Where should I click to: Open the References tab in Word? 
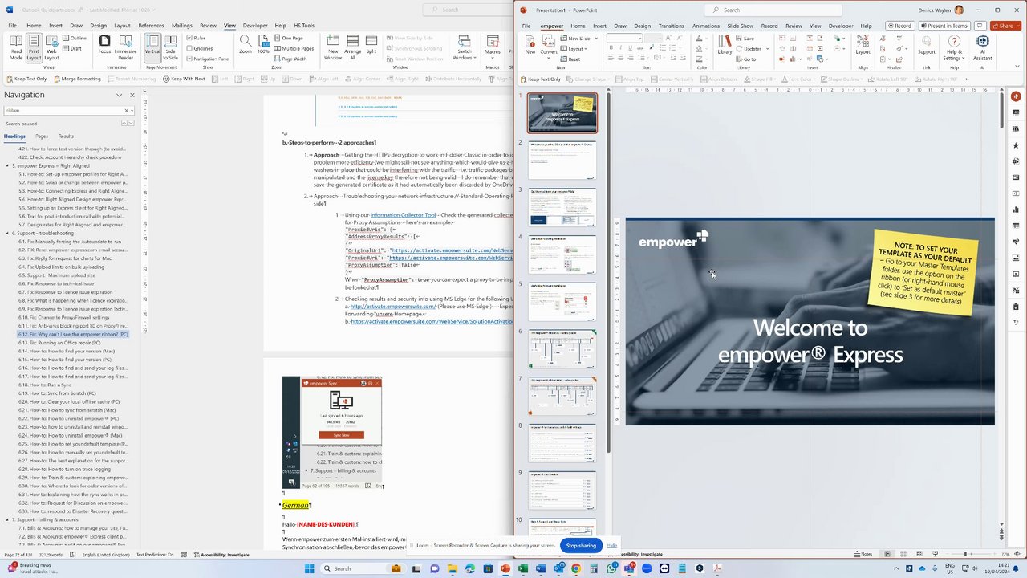point(151,26)
